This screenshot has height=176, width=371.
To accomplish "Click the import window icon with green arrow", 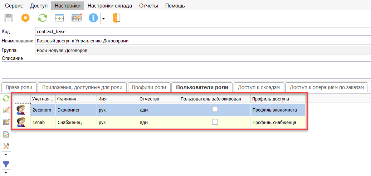I will click(x=59, y=18).
